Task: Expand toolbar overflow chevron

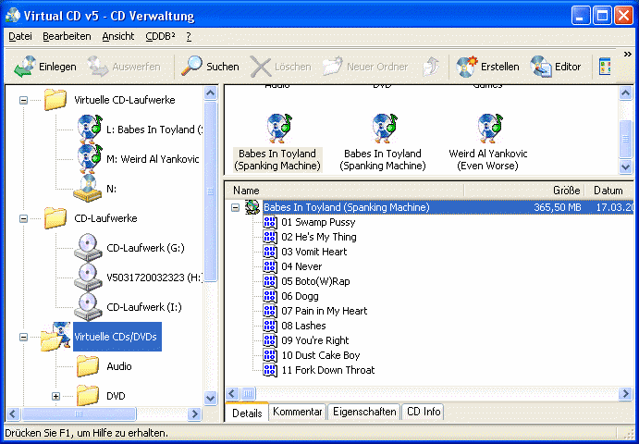Action: [x=627, y=55]
